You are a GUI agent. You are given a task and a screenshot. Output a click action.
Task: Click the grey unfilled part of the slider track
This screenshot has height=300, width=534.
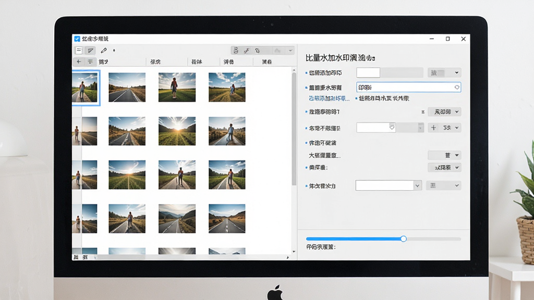point(433,239)
